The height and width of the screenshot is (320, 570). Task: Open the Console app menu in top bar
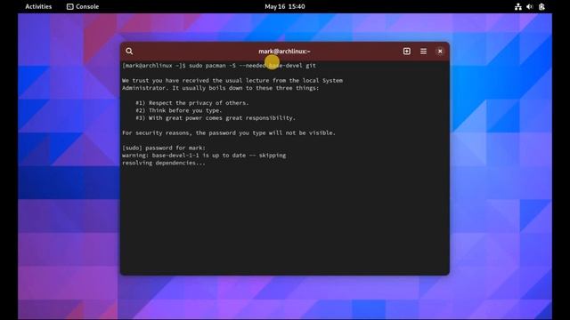(83, 6)
